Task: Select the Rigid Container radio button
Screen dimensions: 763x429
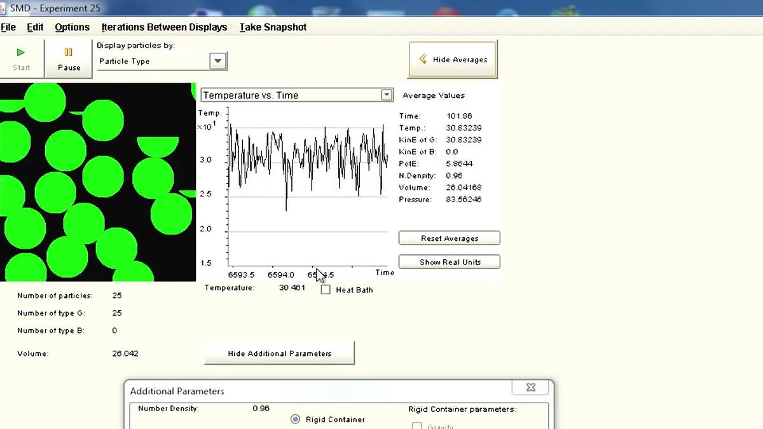Action: [x=295, y=419]
